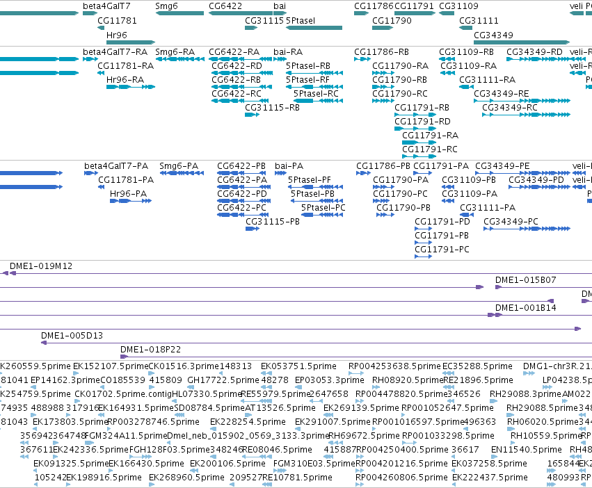Click the CG31115 gene label

264,21
